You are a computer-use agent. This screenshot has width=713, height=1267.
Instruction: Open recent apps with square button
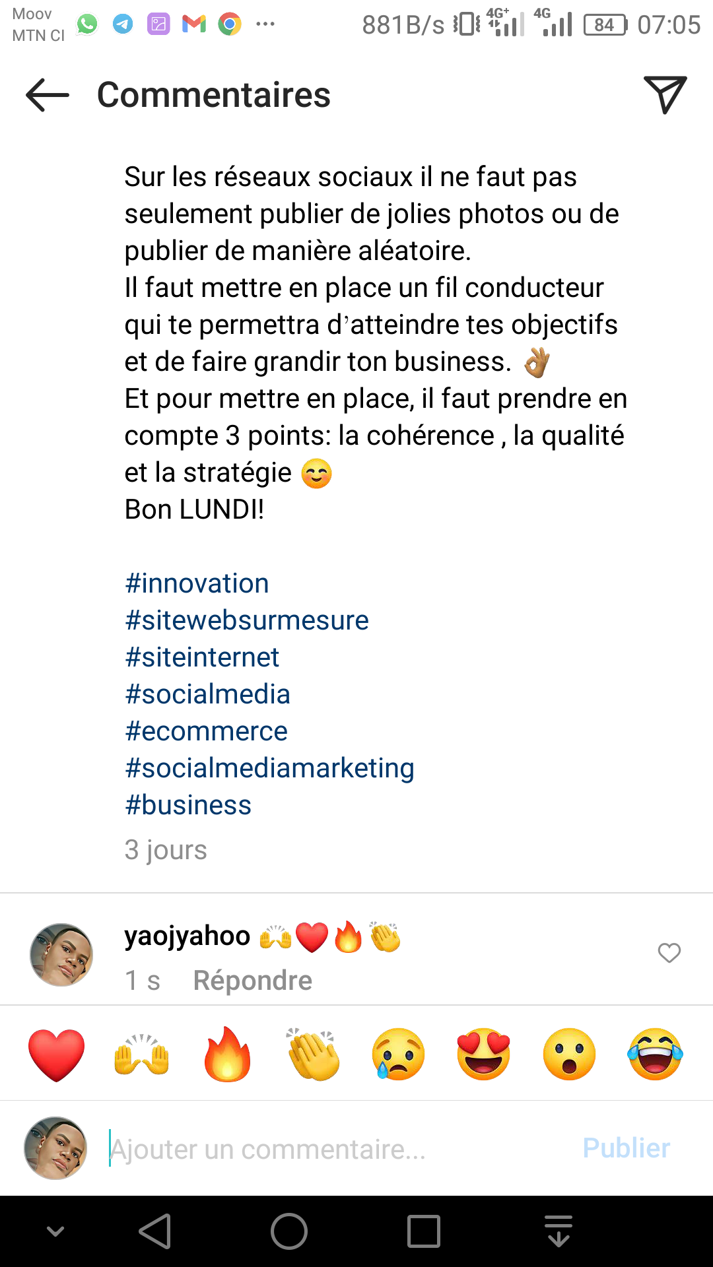(423, 1231)
